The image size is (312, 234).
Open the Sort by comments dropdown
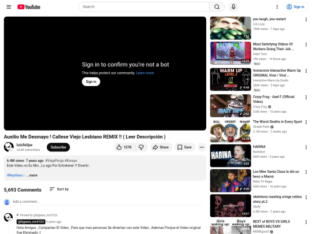coord(59,190)
